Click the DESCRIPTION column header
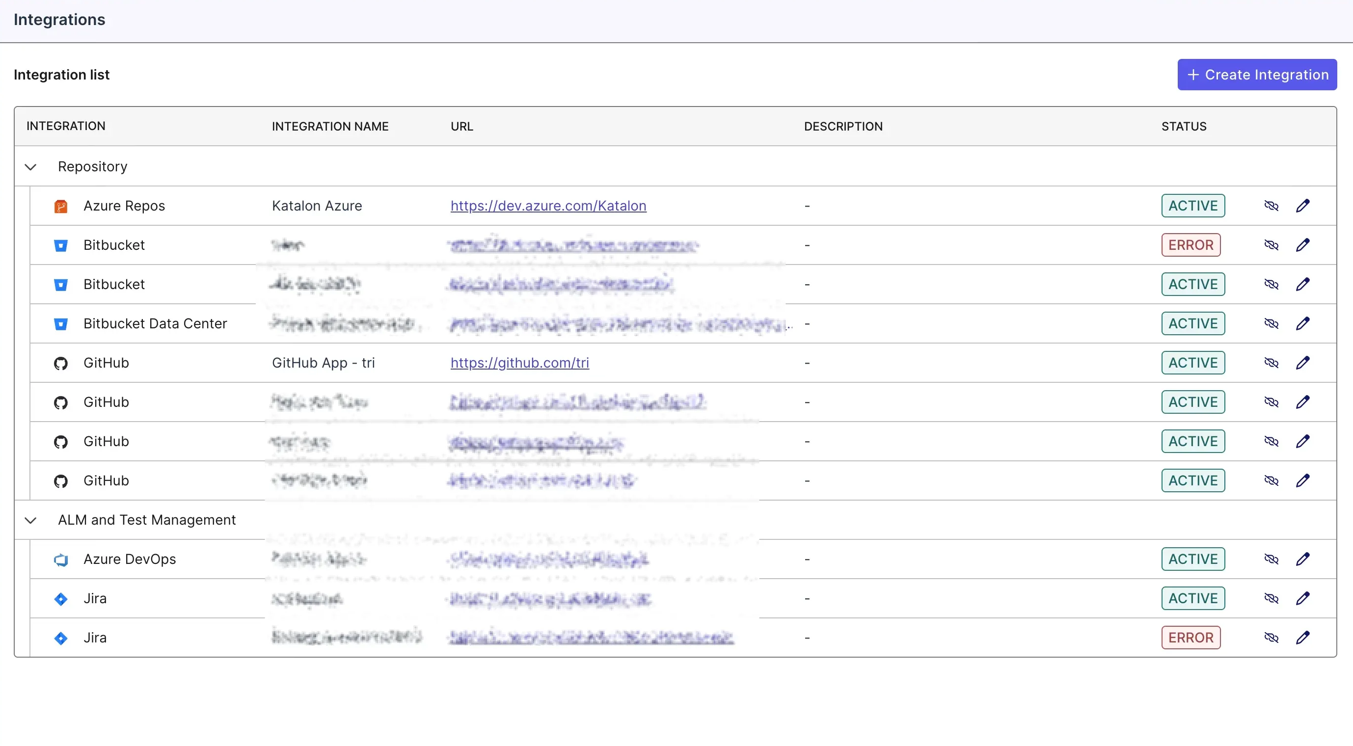The height and width of the screenshot is (746, 1353). (x=843, y=127)
